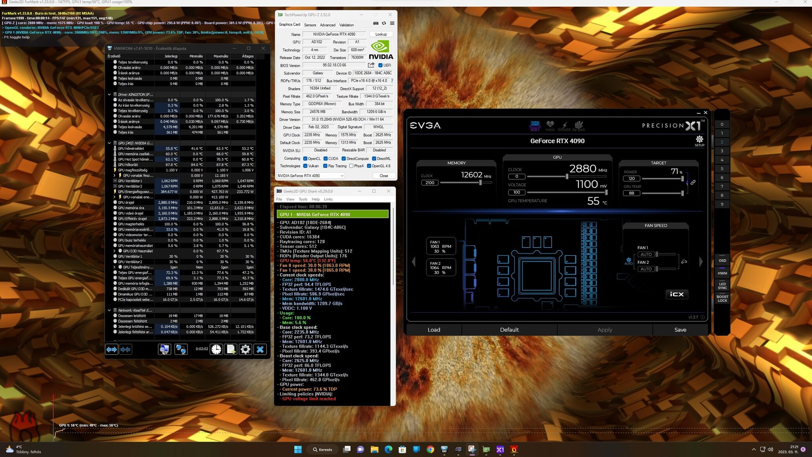The height and width of the screenshot is (457, 812).
Task: Open the GPU selection dropdown in GPU-Z
Action: tap(311, 176)
